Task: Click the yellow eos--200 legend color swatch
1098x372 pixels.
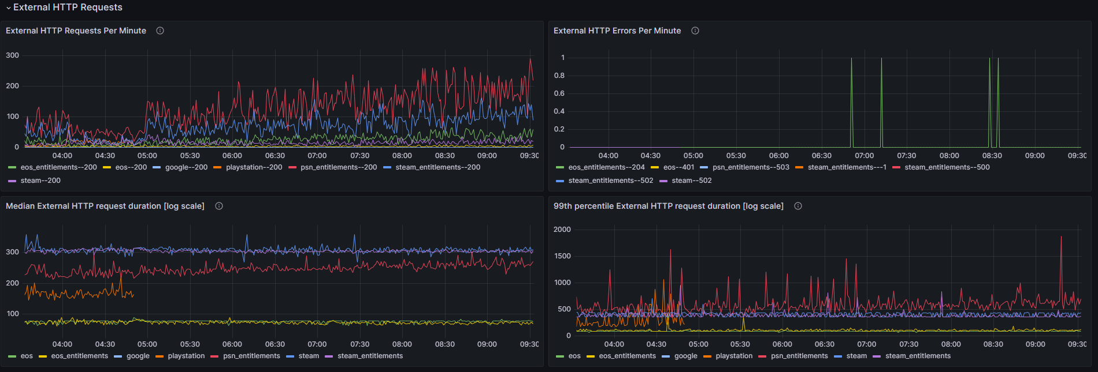Action: 106,167
